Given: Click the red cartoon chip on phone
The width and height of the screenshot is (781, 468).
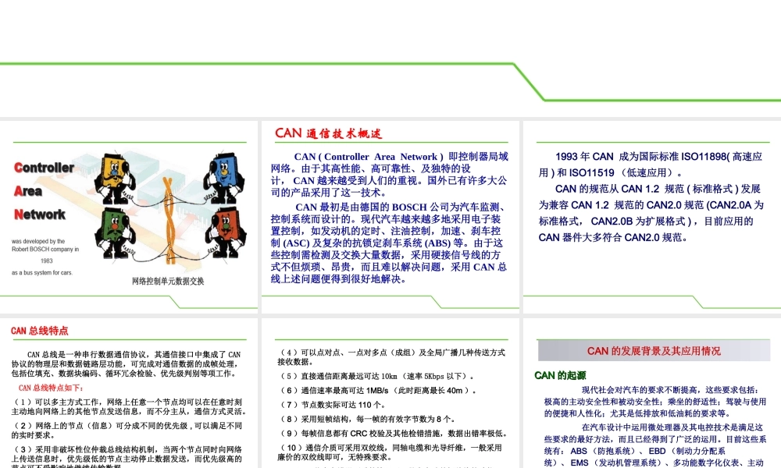Looking at the screenshot, I should (x=226, y=233).
